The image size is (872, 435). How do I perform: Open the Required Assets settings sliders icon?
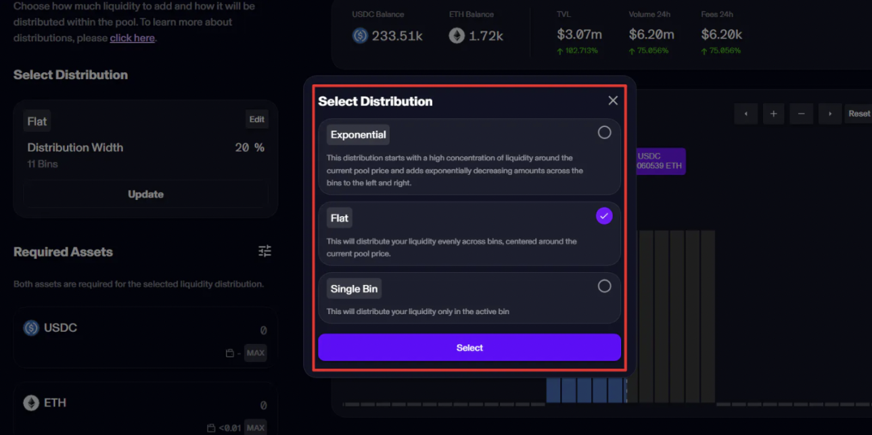pyautogui.click(x=265, y=251)
